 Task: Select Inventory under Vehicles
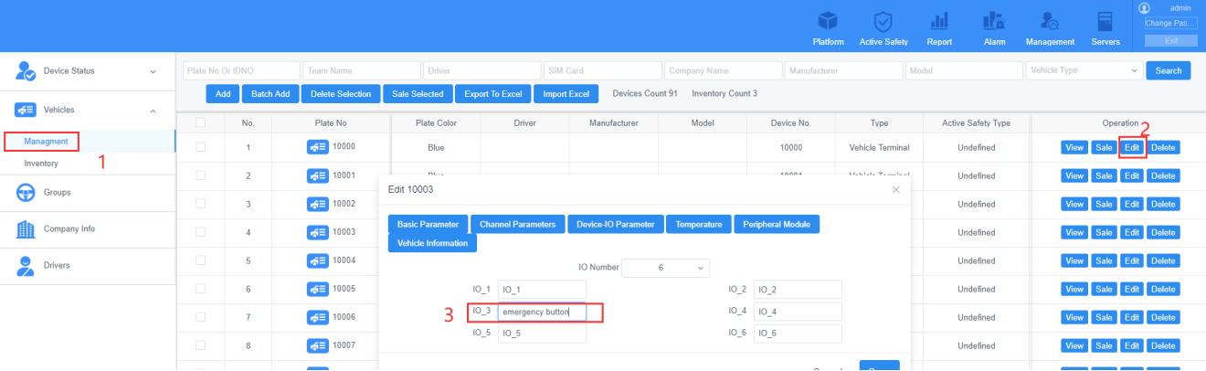coord(41,164)
